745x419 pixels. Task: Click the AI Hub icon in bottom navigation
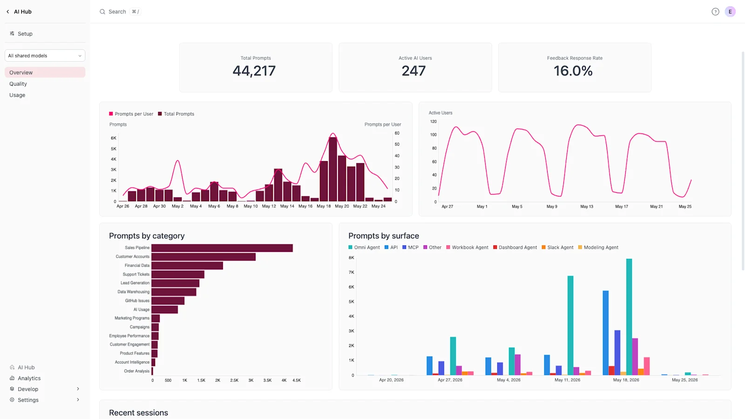click(x=12, y=367)
